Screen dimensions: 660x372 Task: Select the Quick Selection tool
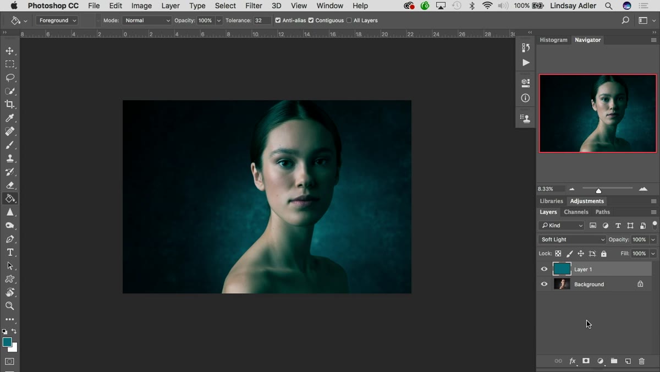10,91
